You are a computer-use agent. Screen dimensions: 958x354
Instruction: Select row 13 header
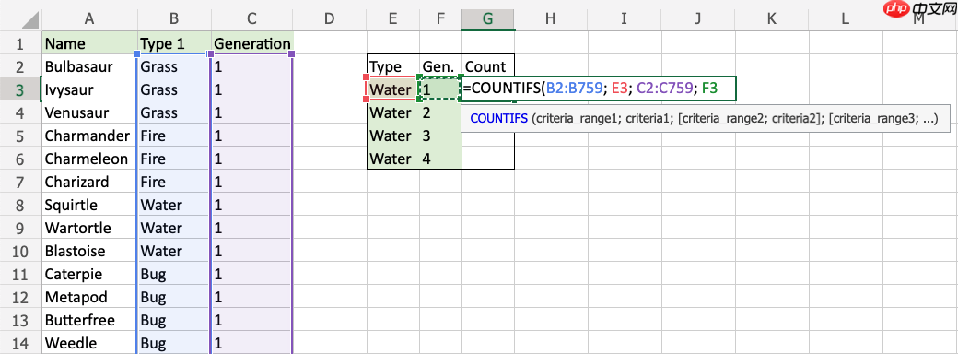[x=19, y=320]
